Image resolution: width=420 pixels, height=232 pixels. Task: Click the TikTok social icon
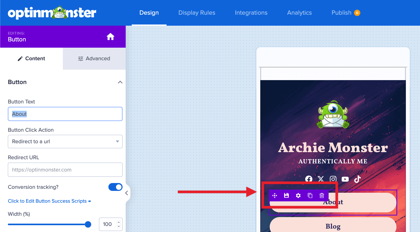(x=357, y=179)
